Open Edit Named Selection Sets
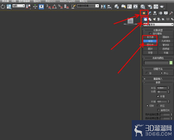The image size is (174, 140). tap(73, 6)
